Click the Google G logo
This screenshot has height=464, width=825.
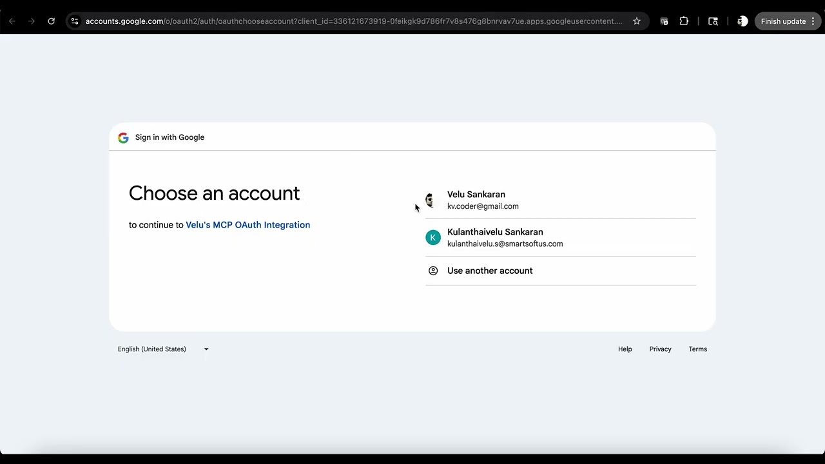123,138
